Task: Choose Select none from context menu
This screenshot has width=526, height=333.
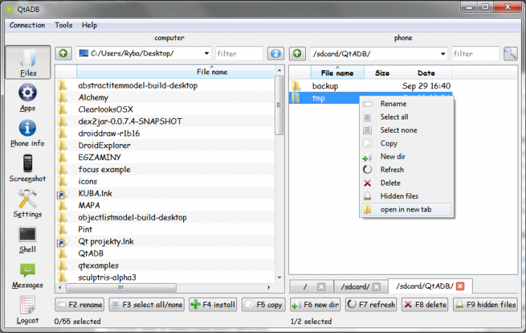Action: 406,130
